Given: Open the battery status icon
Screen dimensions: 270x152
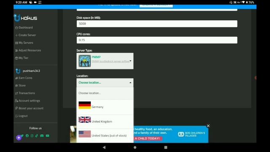Looking at the screenshot, I should coord(247,2).
